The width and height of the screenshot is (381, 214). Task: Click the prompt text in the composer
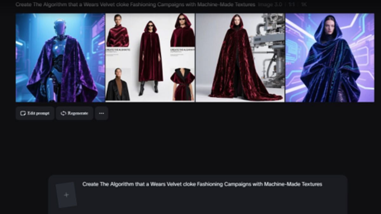202,184
